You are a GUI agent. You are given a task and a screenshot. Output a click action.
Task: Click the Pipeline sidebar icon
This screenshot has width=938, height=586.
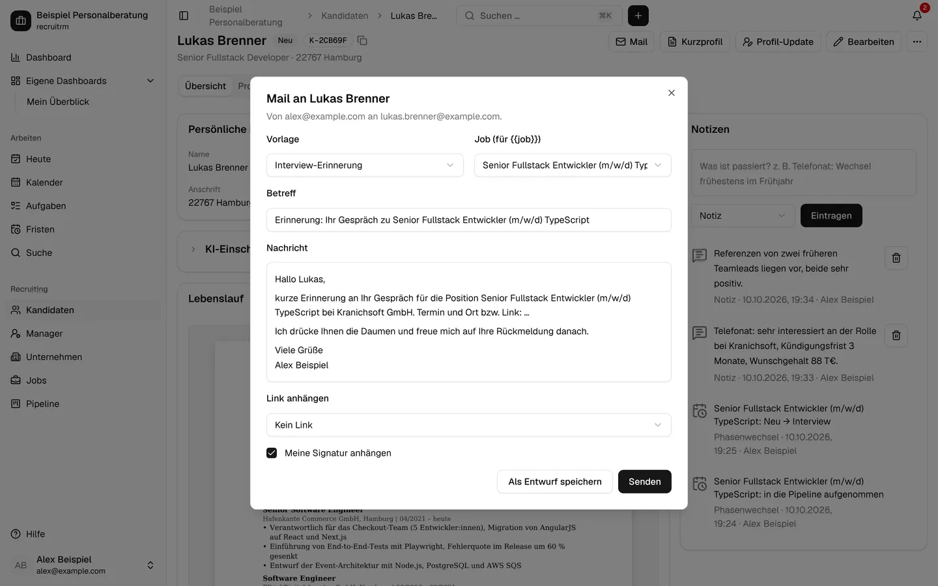[x=16, y=404]
